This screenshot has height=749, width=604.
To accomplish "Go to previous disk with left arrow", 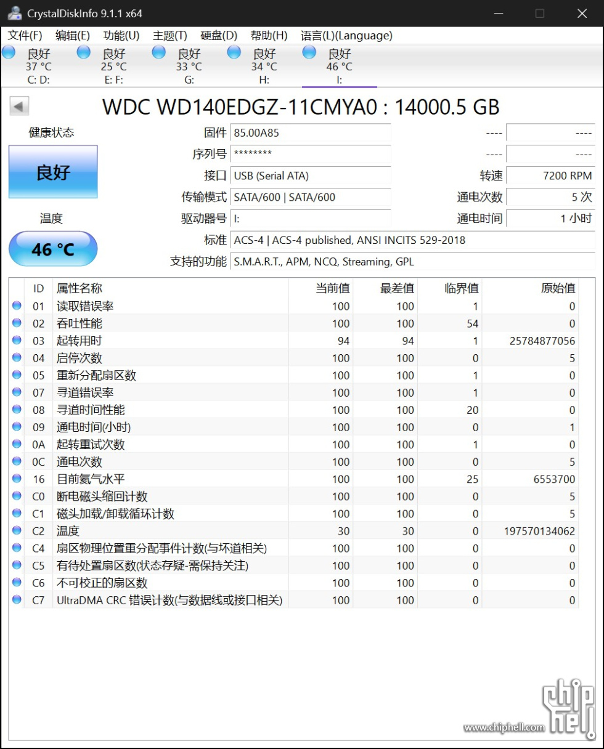I will point(19,107).
